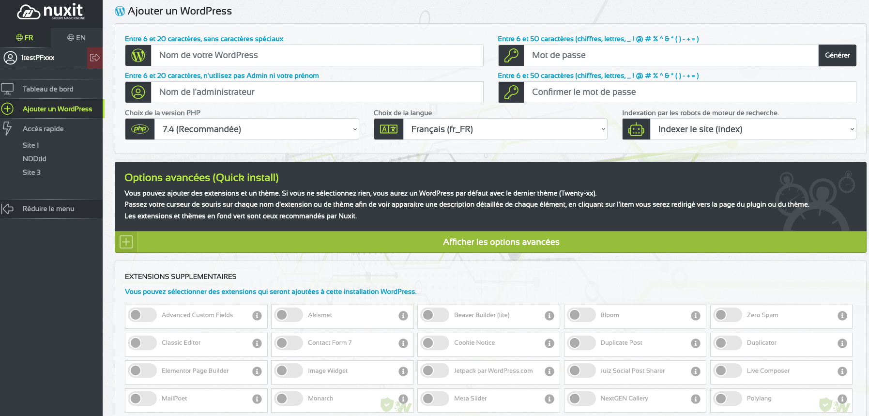Open the Indexer le site dropdown
The width and height of the screenshot is (869, 416).
753,129
